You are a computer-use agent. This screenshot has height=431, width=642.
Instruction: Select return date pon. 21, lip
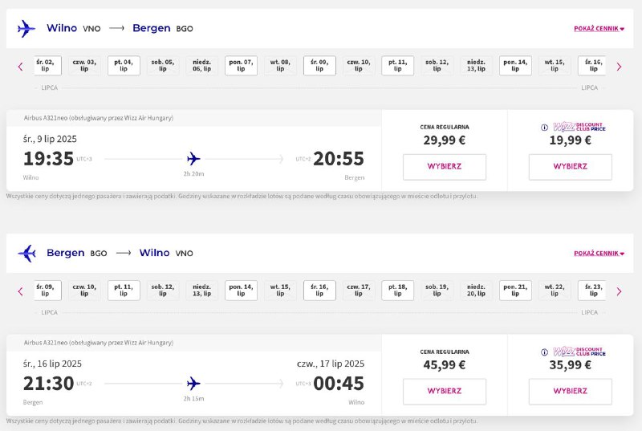pyautogui.click(x=515, y=291)
